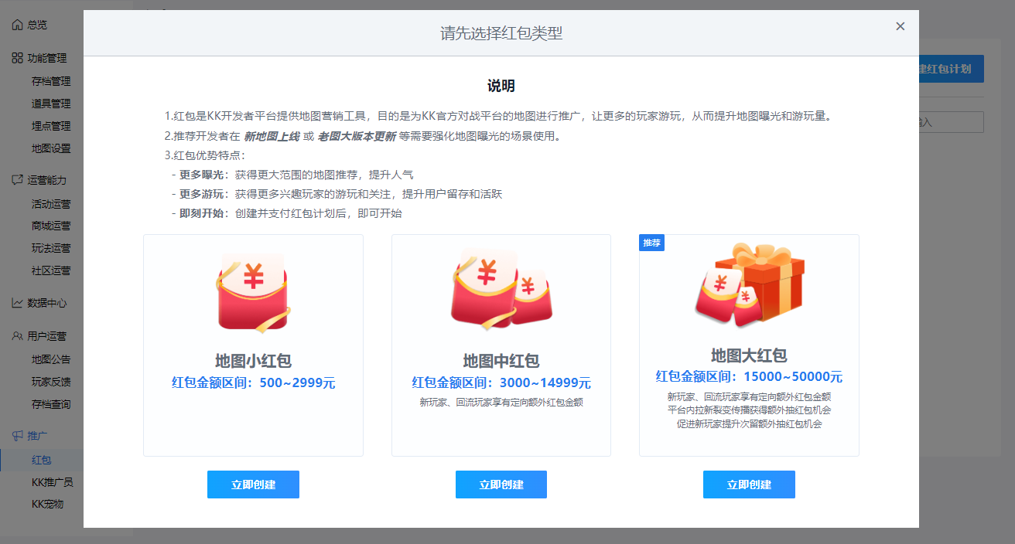This screenshot has height=544, width=1015.
Task: Create a 地图中红包 with 立即创建
Action: click(x=501, y=484)
